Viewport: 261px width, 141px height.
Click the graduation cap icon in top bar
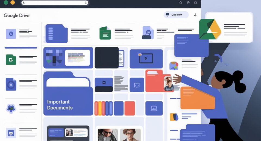tap(188, 3)
